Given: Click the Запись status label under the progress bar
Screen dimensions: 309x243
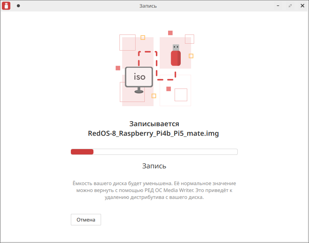Looking at the screenshot, I should (x=154, y=166).
